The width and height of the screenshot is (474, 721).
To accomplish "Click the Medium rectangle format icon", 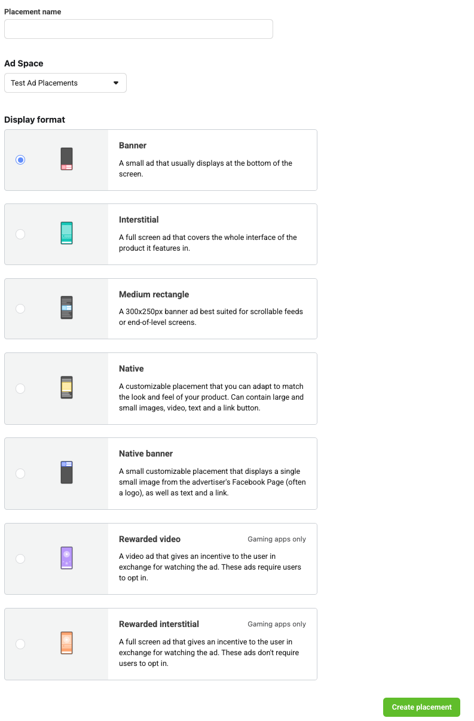I will [66, 308].
